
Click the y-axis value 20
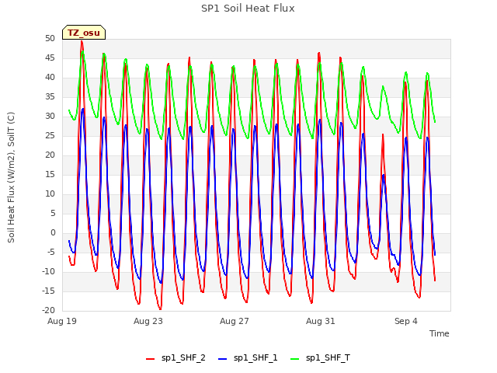click(50, 155)
